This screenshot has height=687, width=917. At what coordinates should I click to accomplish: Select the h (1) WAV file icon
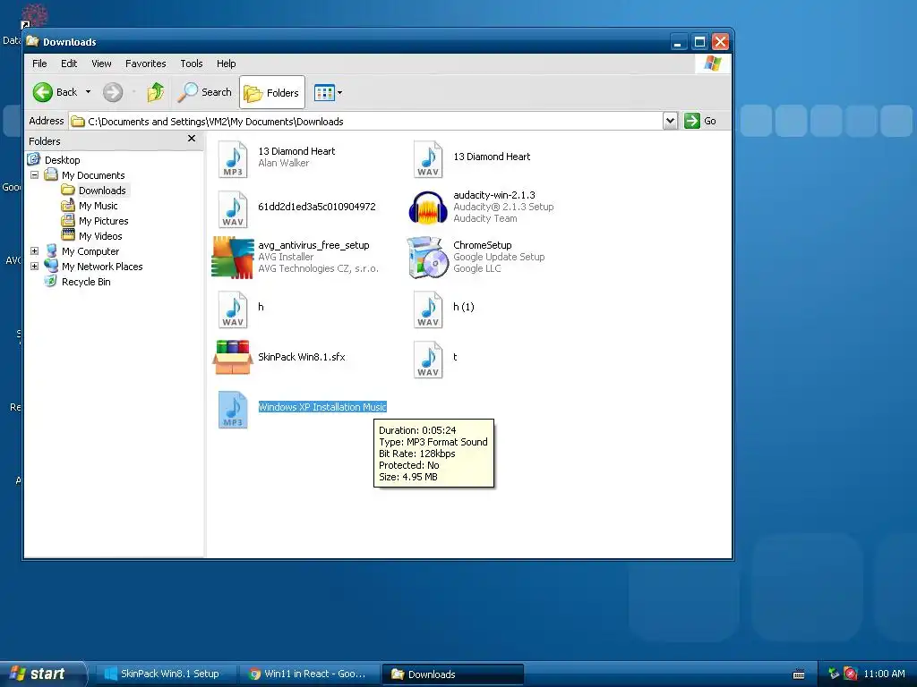tap(428, 310)
